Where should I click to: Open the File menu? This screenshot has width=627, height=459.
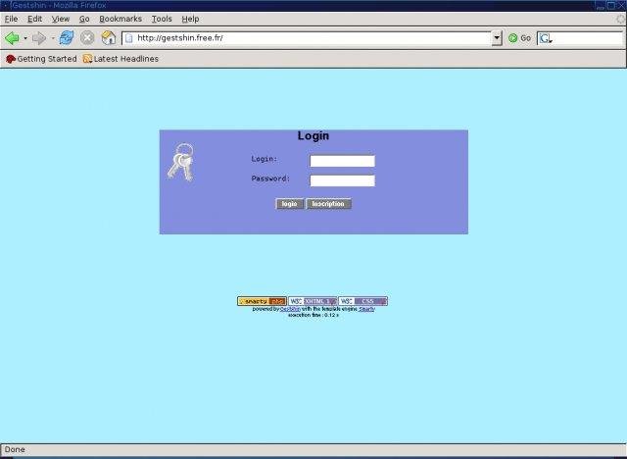click(x=11, y=19)
